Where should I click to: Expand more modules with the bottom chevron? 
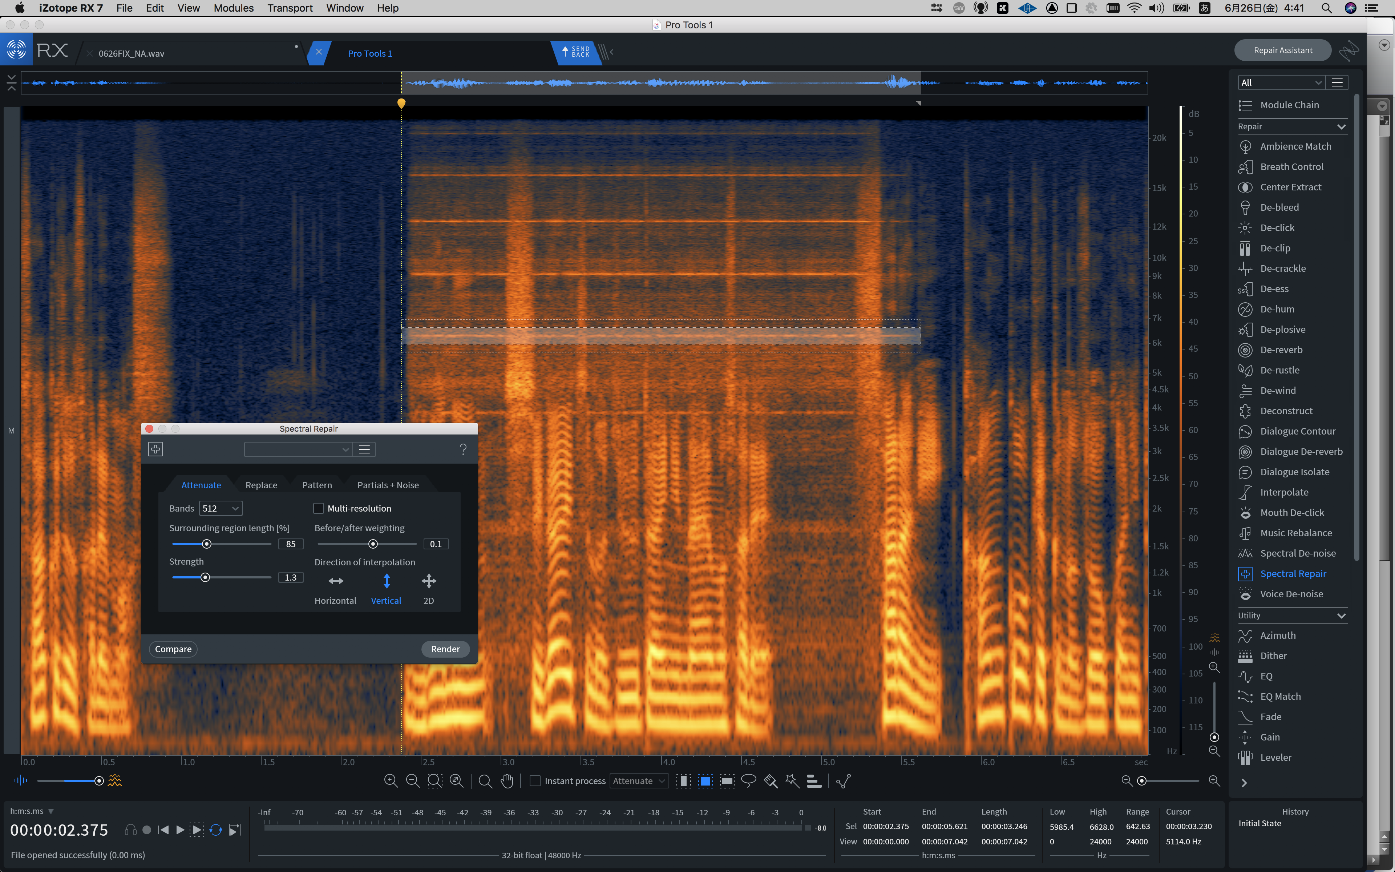1244,783
